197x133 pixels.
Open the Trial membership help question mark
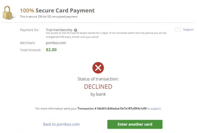click(x=76, y=30)
